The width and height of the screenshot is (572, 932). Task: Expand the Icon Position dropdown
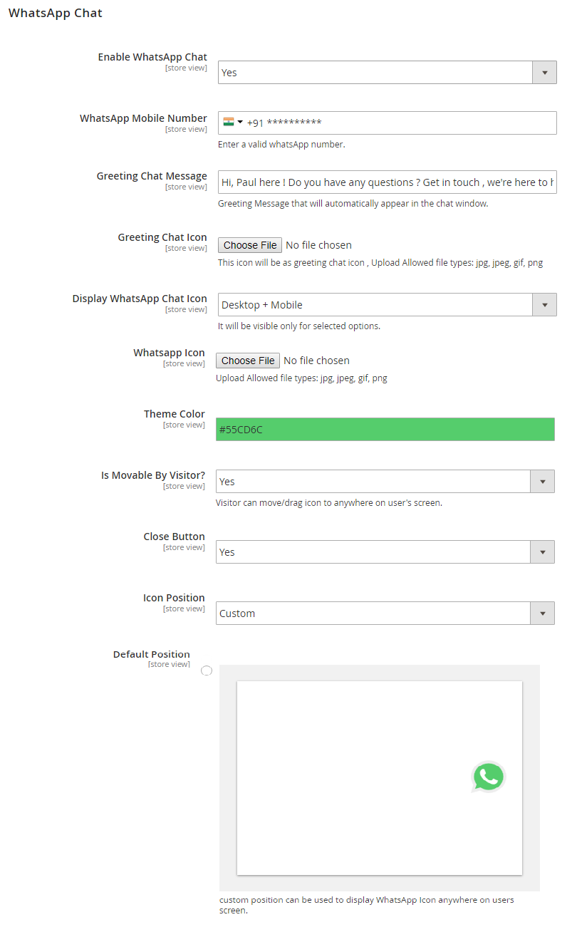point(385,613)
